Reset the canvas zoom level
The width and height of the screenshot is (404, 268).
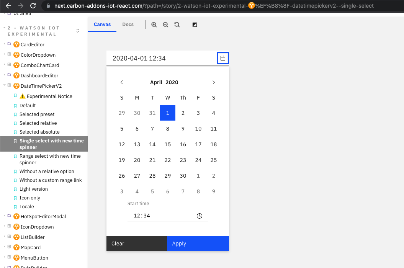177,24
